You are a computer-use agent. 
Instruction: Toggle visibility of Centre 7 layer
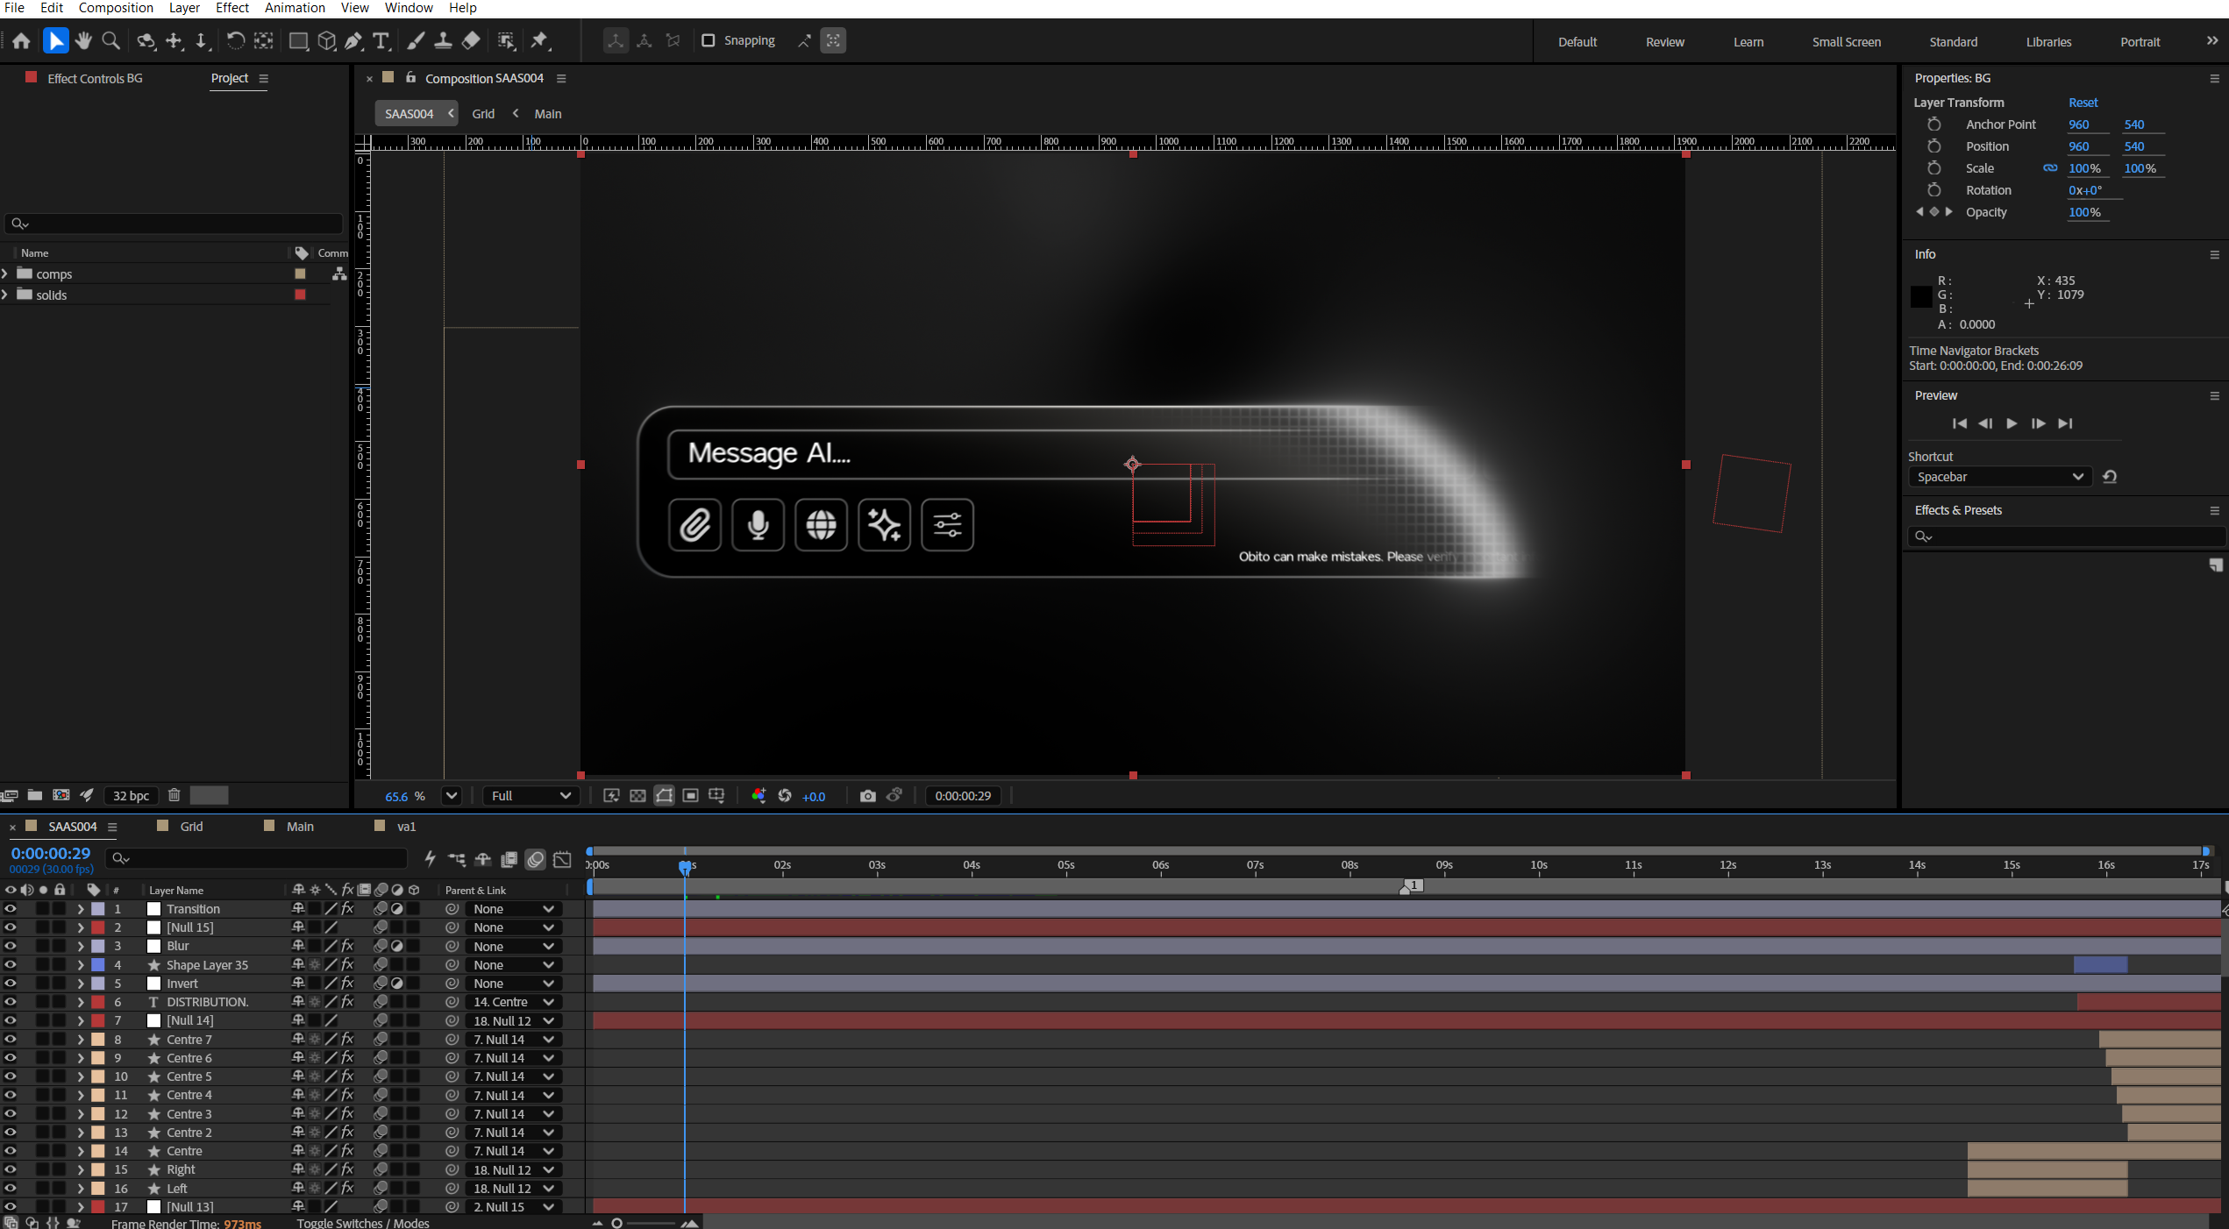pos(11,1039)
